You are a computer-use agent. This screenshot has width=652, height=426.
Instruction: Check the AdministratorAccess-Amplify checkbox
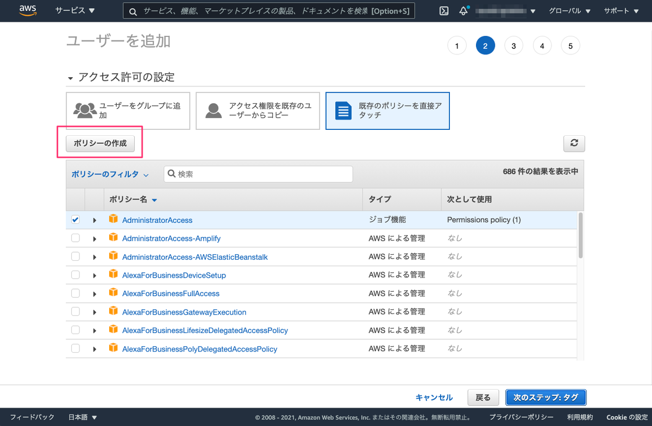click(x=76, y=238)
